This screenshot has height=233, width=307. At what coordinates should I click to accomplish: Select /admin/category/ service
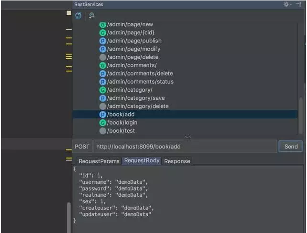(x=130, y=90)
